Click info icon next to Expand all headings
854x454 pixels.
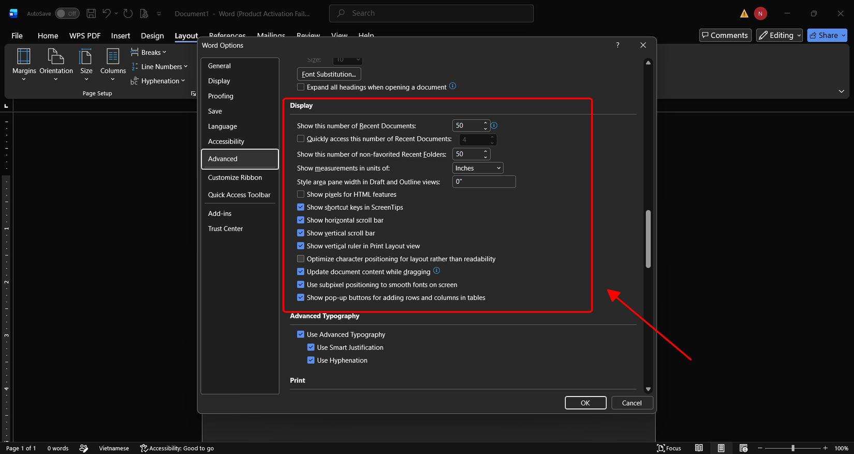pyautogui.click(x=452, y=86)
